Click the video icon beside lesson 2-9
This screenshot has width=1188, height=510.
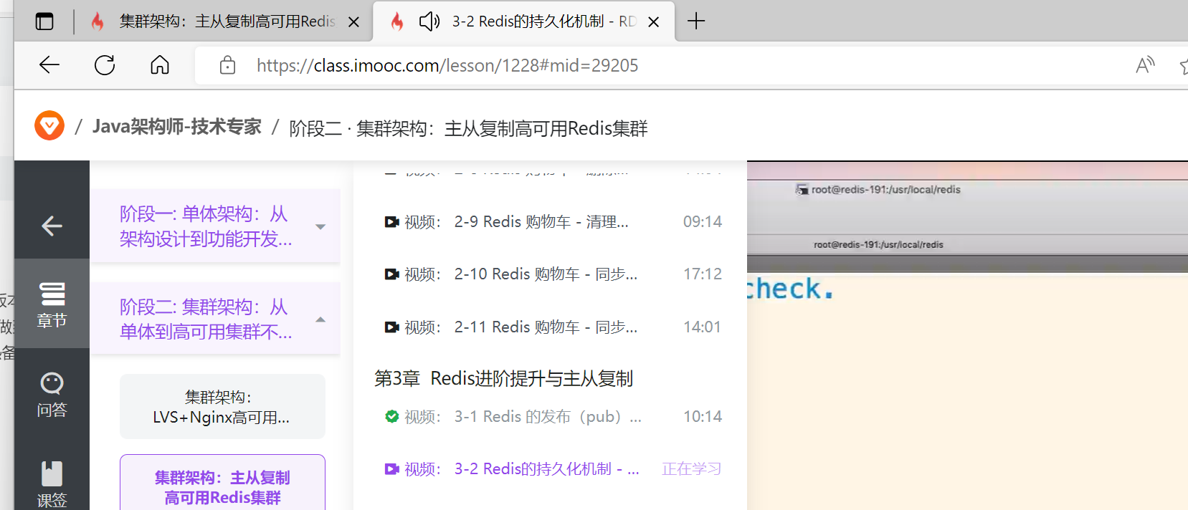point(391,222)
